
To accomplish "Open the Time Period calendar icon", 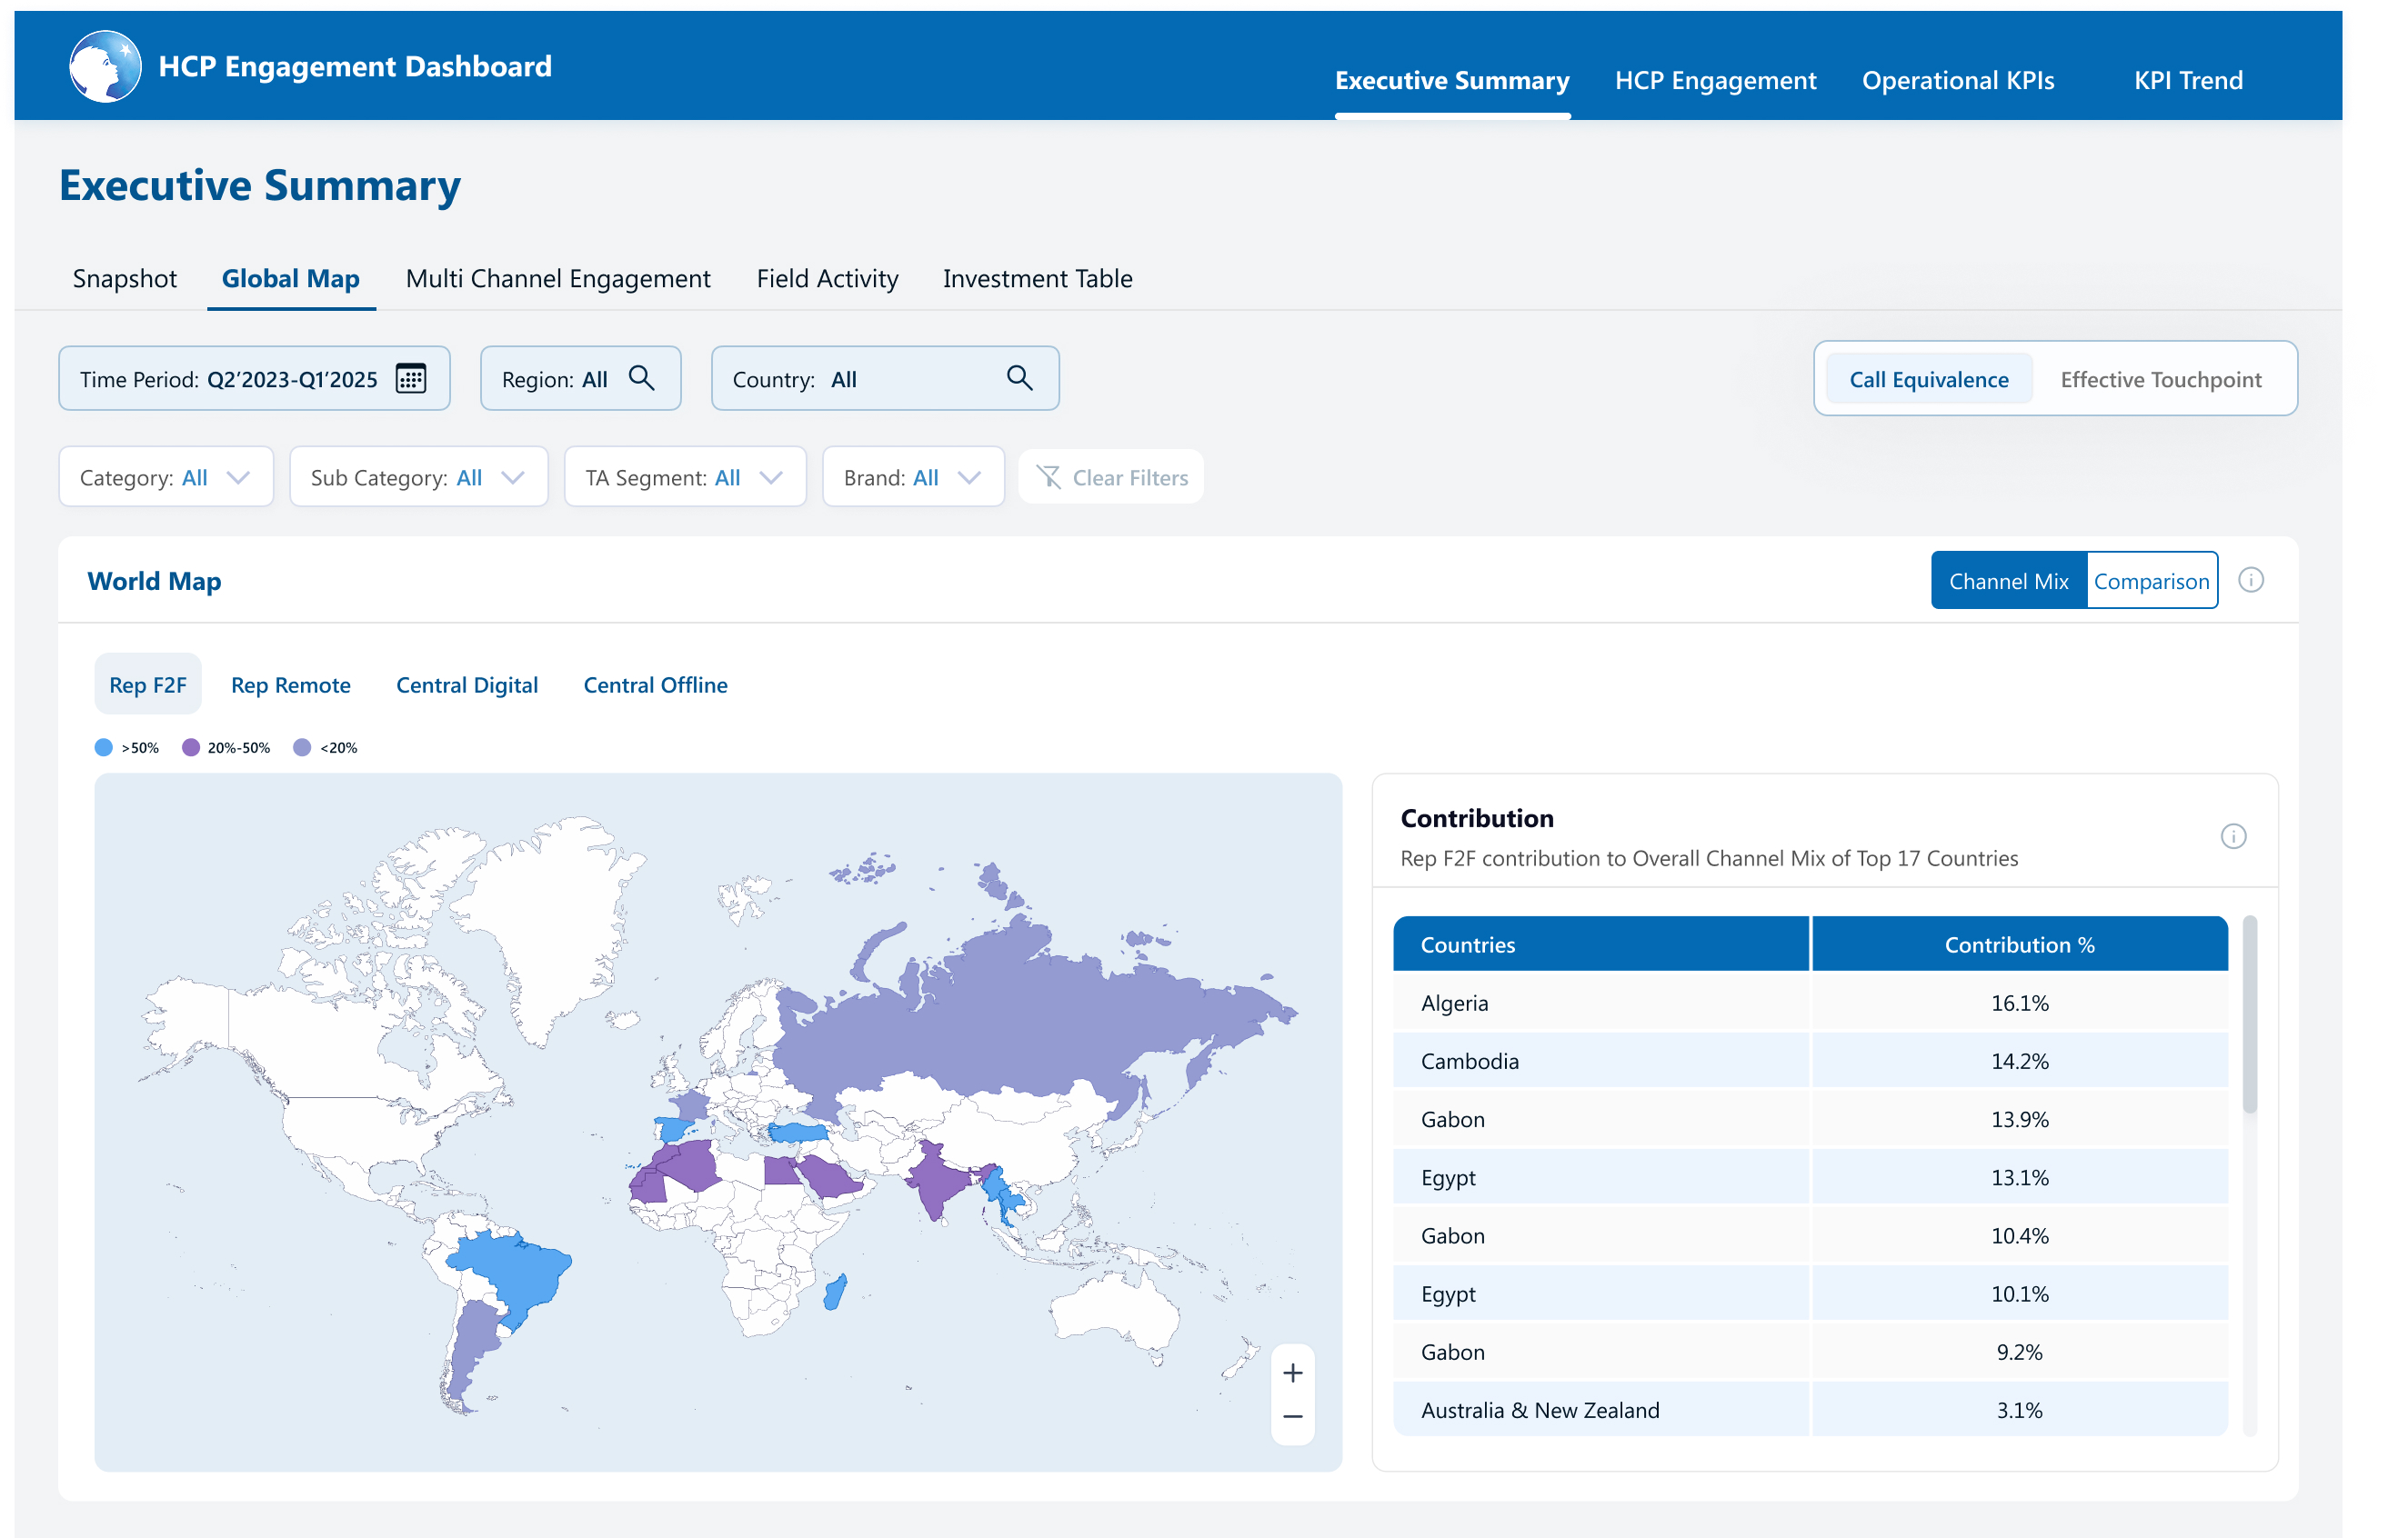I will [411, 379].
